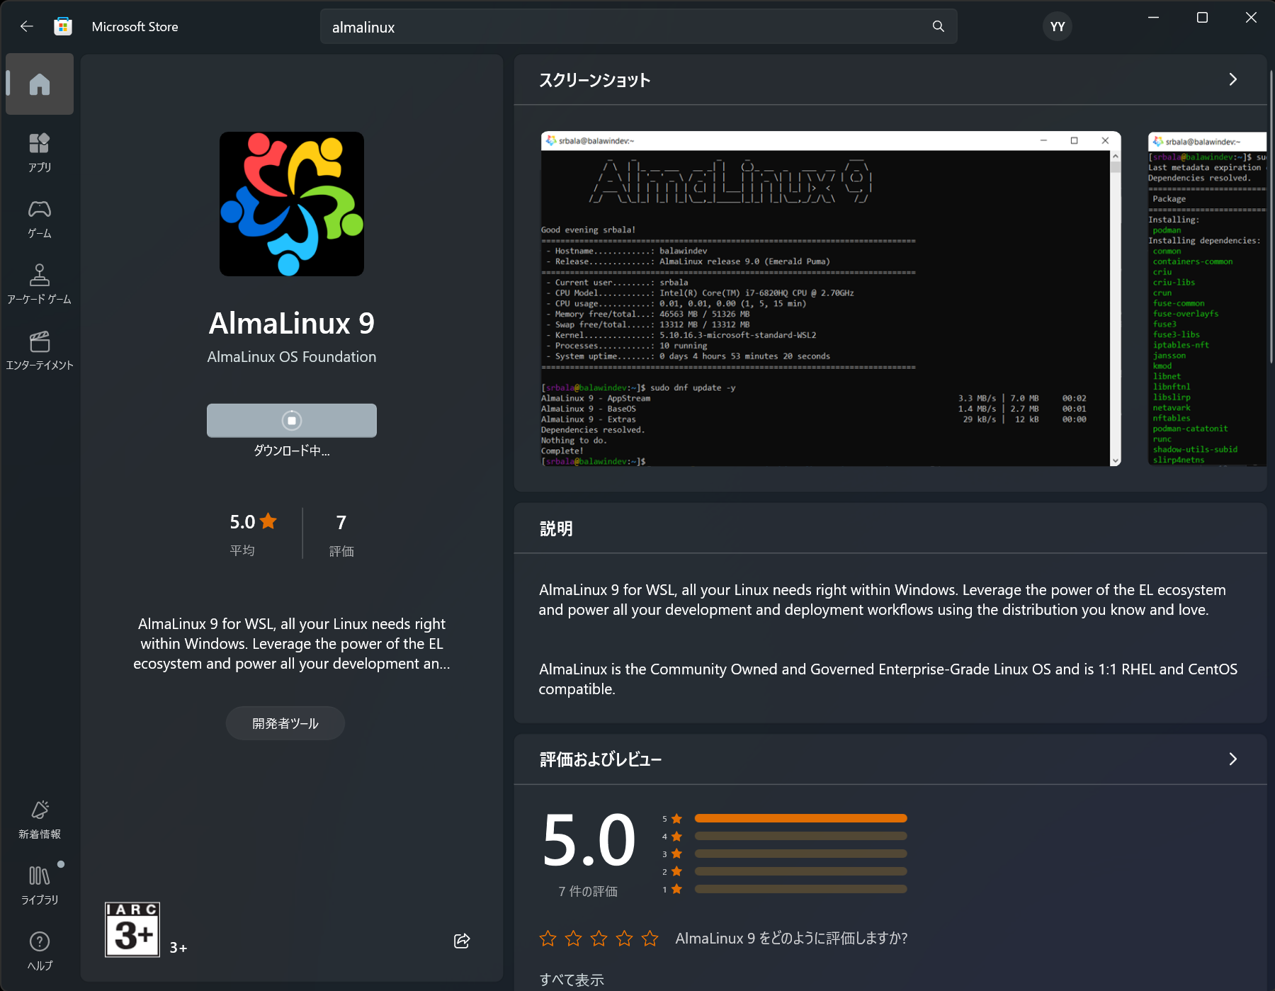
Task: Click the right-side vertical scrollbar
Action: tap(1271, 216)
